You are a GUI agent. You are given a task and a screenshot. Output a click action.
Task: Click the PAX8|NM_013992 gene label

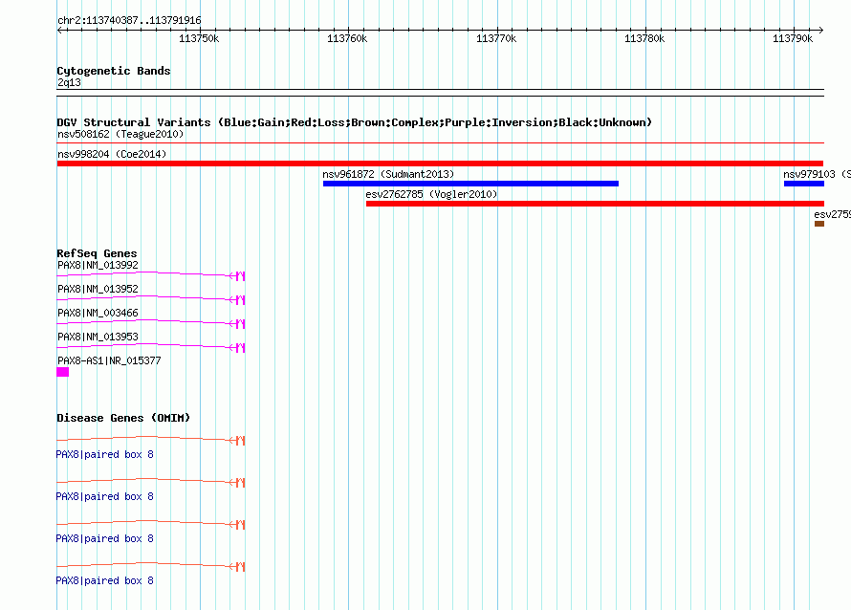point(98,265)
